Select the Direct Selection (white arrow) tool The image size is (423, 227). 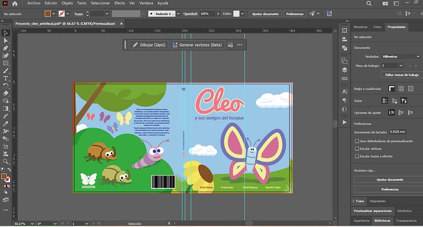click(5, 40)
